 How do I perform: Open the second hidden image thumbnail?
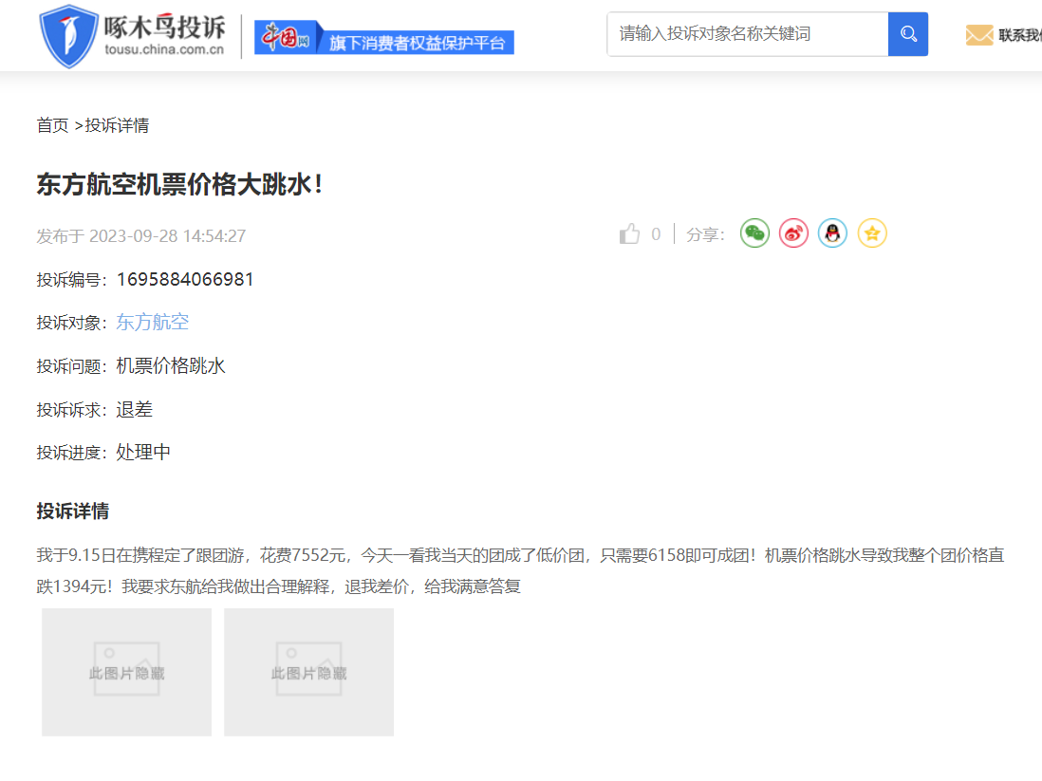pyautogui.click(x=308, y=672)
